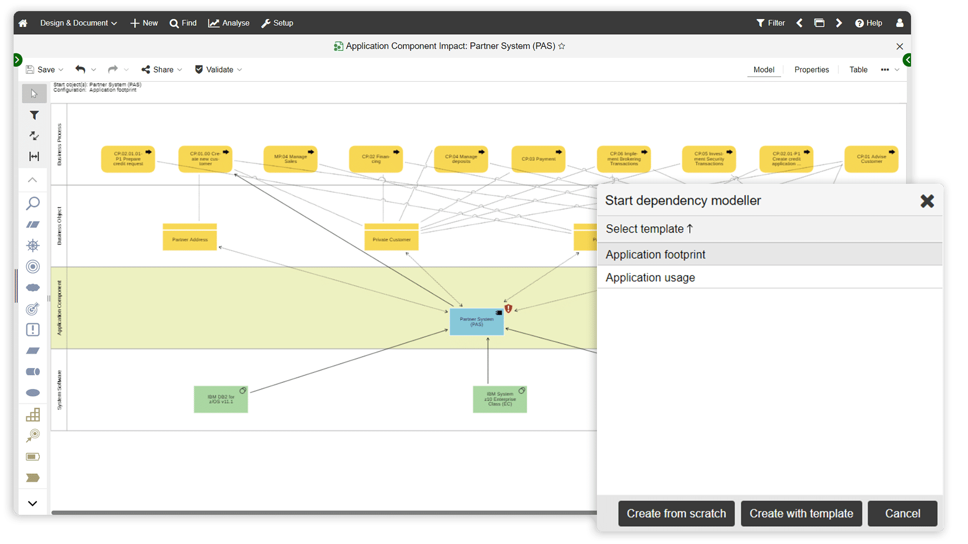Click Create with template button
968x544 pixels.
coord(801,513)
